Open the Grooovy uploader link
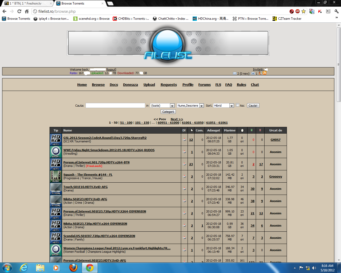The height and width of the screenshot is (273, 341). [x=275, y=176]
